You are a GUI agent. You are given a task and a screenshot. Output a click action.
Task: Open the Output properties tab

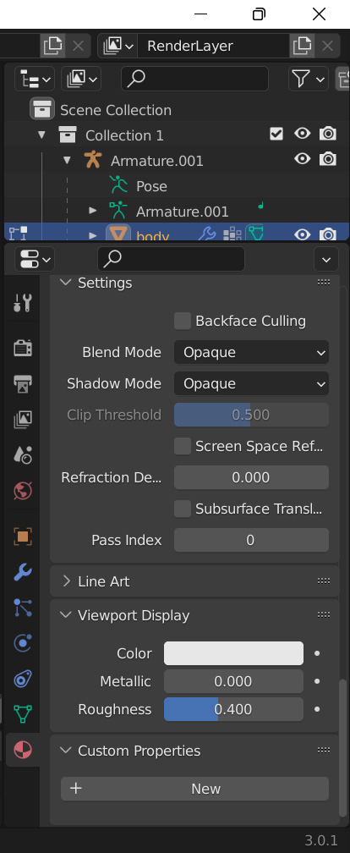tap(23, 383)
